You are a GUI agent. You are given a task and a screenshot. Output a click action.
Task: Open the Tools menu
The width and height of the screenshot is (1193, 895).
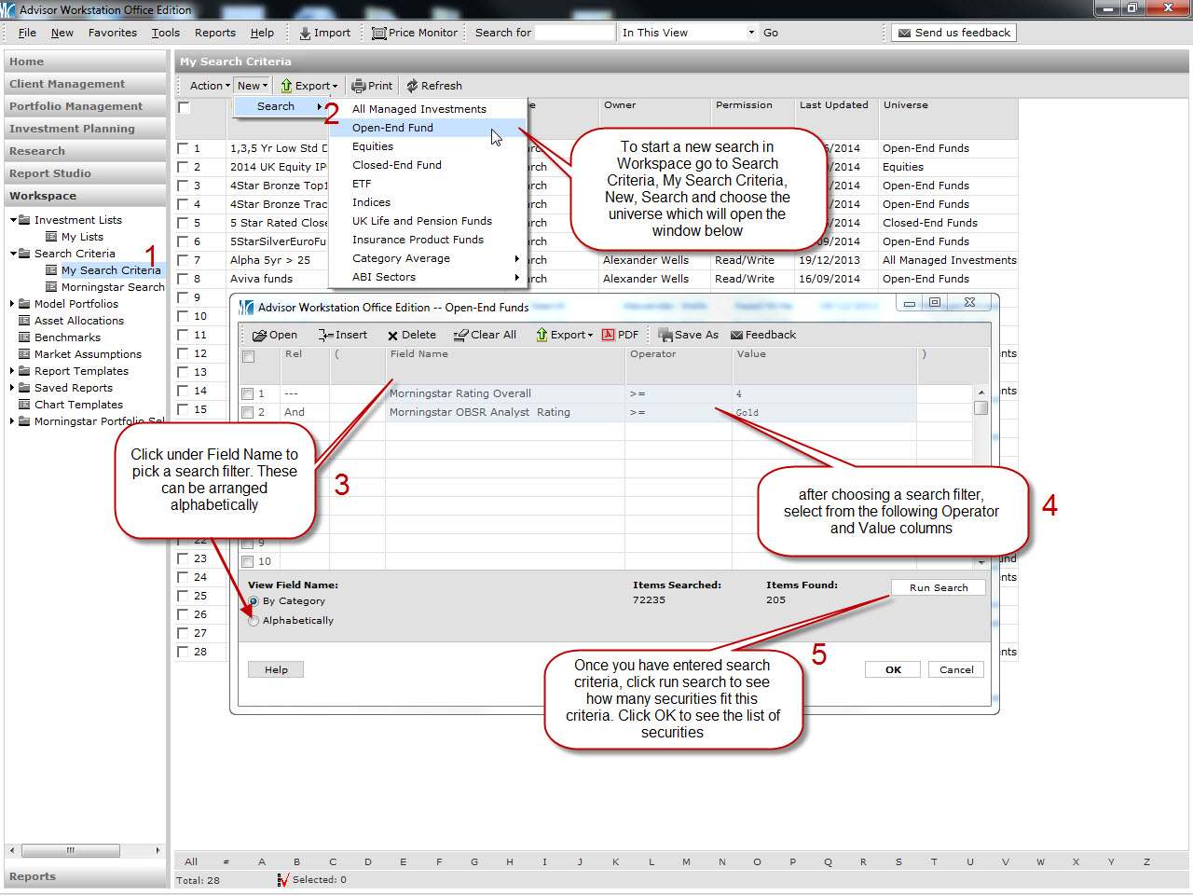pos(166,33)
